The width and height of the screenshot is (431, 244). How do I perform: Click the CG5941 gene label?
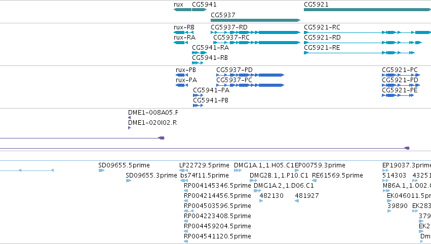point(204,5)
